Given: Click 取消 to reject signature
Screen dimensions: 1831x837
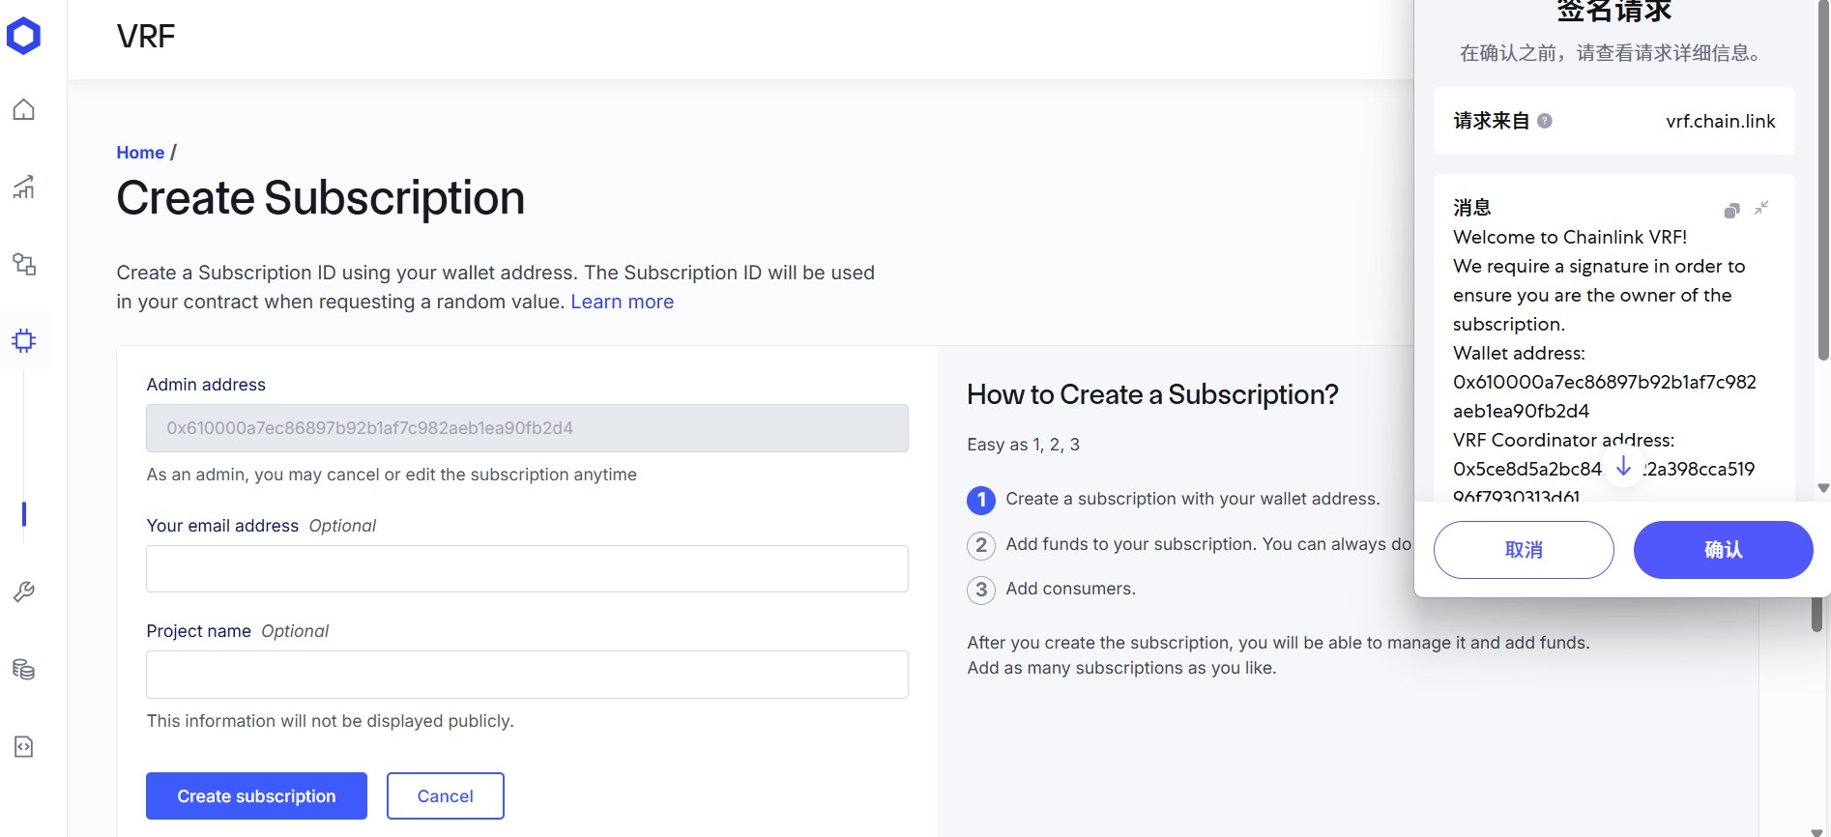Looking at the screenshot, I should [1524, 550].
